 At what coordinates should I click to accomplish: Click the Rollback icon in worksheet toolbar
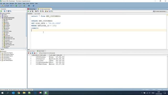[x=43, y=11]
